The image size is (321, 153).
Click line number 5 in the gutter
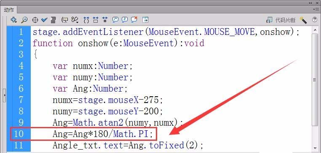[21, 77]
